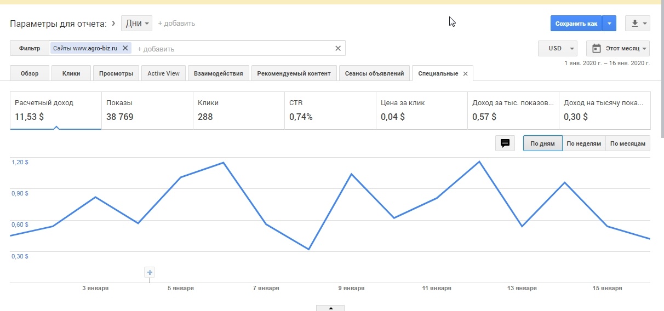Clear all filters with the X icon
The image size is (664, 311).
tap(338, 48)
